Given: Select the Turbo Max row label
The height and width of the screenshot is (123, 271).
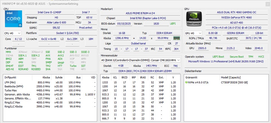Looking at the screenshot, I should coord(10,90).
